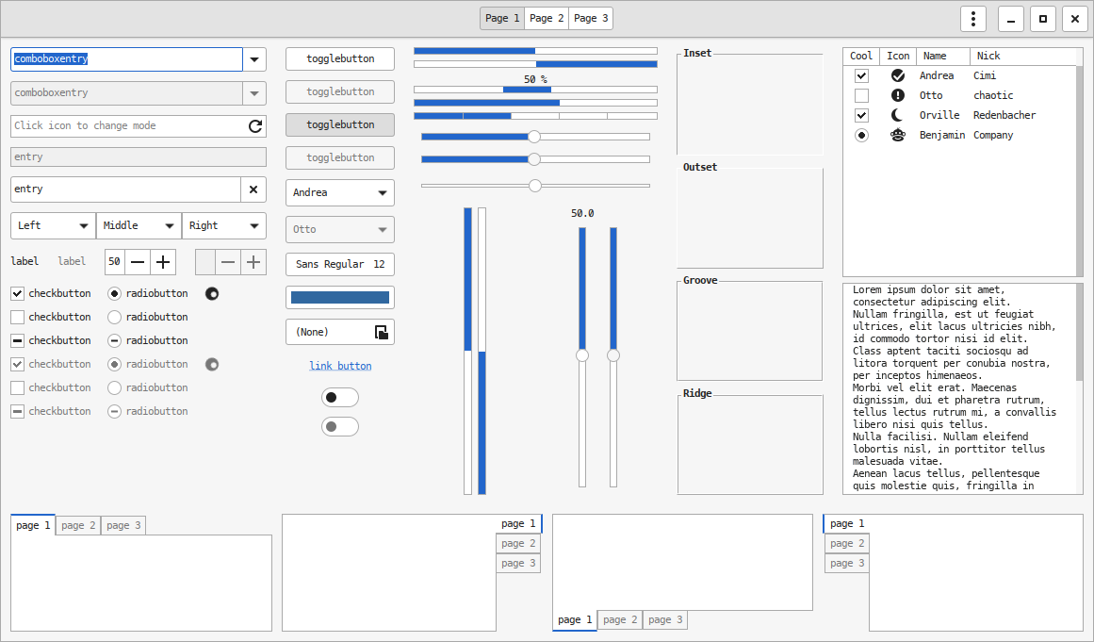
Task: Click in the Lorem ipsum text view
Action: click(959, 388)
